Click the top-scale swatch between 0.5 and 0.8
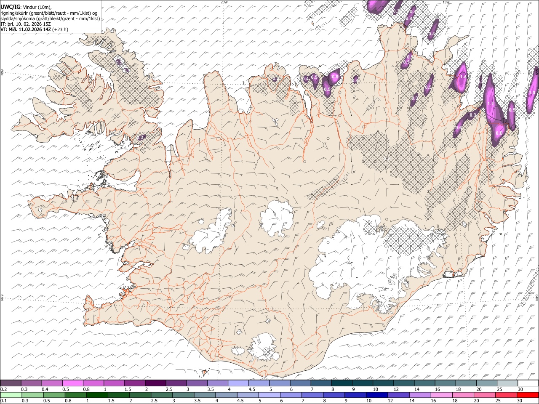Image resolution: width=539 pixels, height=404 pixels. (x=72, y=383)
